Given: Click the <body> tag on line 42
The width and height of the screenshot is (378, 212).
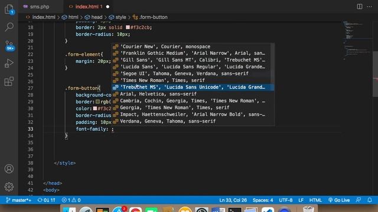Looking at the screenshot, I should [51, 190].
